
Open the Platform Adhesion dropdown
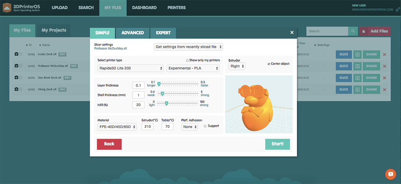click(190, 127)
